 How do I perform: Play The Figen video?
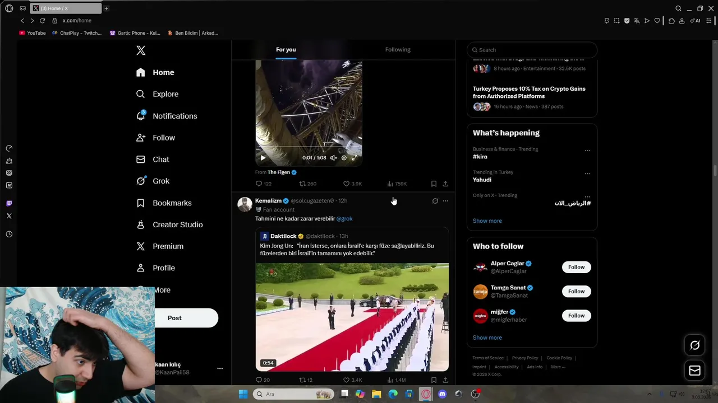(x=263, y=158)
